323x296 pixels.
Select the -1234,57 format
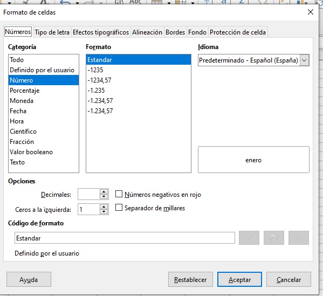pos(139,80)
